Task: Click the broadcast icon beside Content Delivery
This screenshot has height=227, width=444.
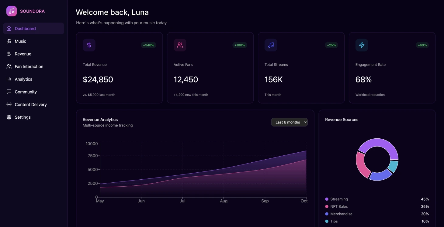Action: [x=9, y=104]
